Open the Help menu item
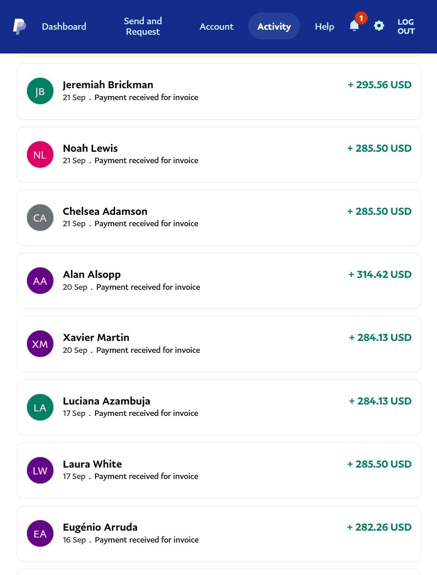The width and height of the screenshot is (437, 575). pyautogui.click(x=325, y=27)
